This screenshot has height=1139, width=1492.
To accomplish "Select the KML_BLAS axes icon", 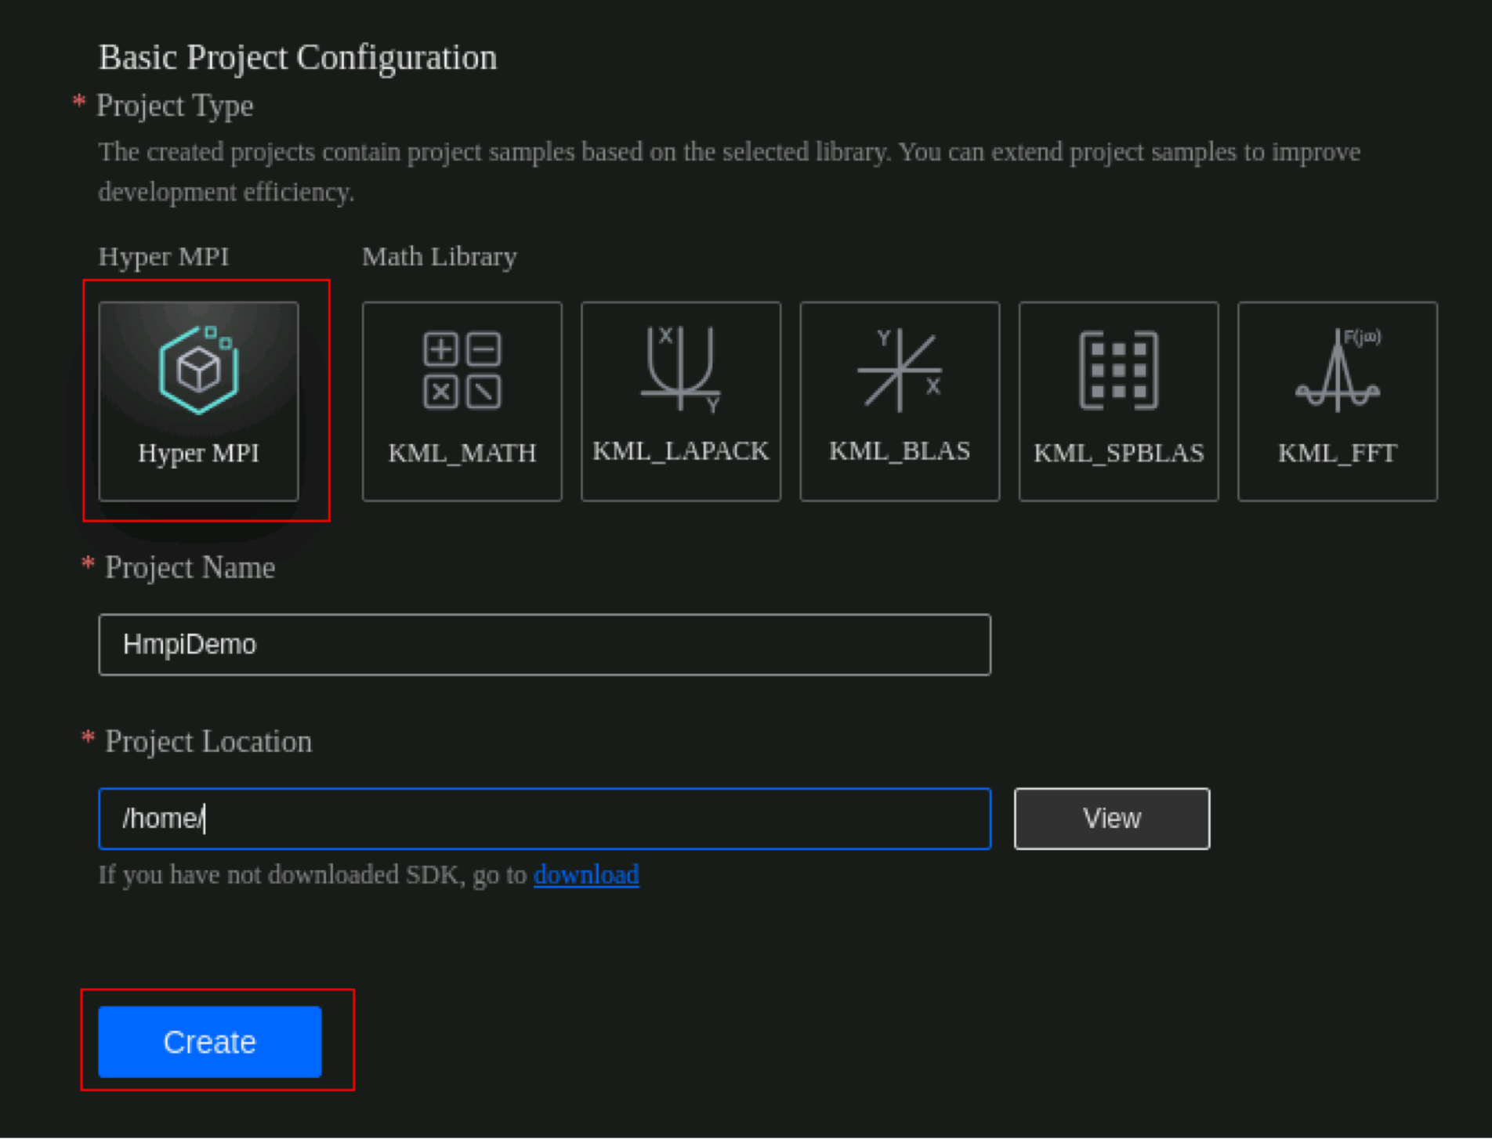I will 900,370.
